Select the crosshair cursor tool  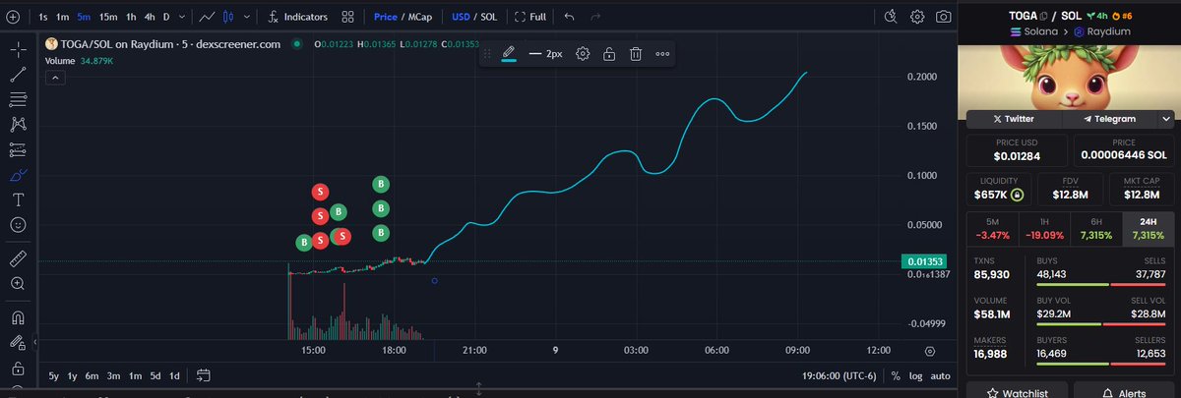tap(18, 49)
